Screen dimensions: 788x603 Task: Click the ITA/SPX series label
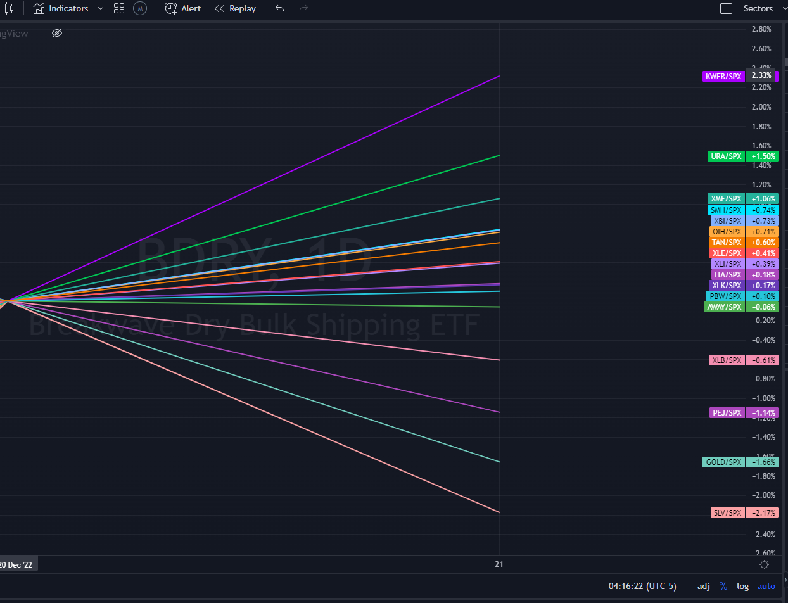point(727,274)
